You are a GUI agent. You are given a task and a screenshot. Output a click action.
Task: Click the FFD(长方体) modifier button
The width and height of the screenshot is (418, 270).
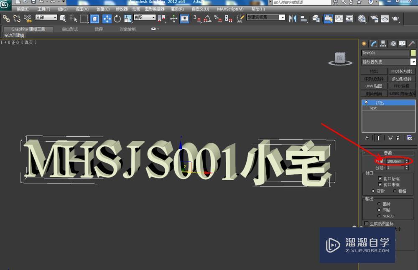point(402,71)
